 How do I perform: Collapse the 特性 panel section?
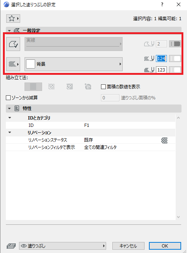(x=10, y=109)
